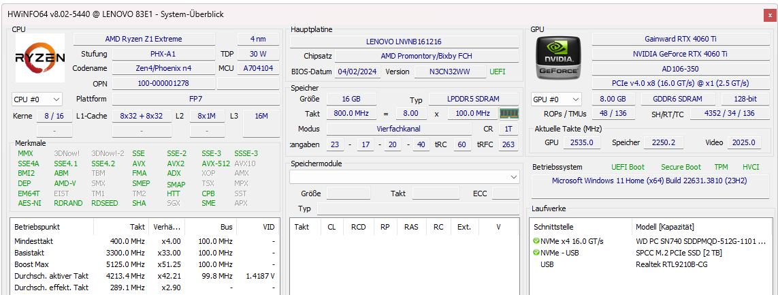Click the HVCI status label
The width and height of the screenshot is (778, 295).
pyautogui.click(x=751, y=167)
